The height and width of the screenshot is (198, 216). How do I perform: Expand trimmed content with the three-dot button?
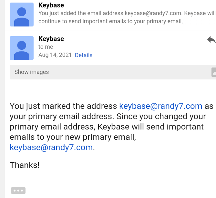click(18, 191)
